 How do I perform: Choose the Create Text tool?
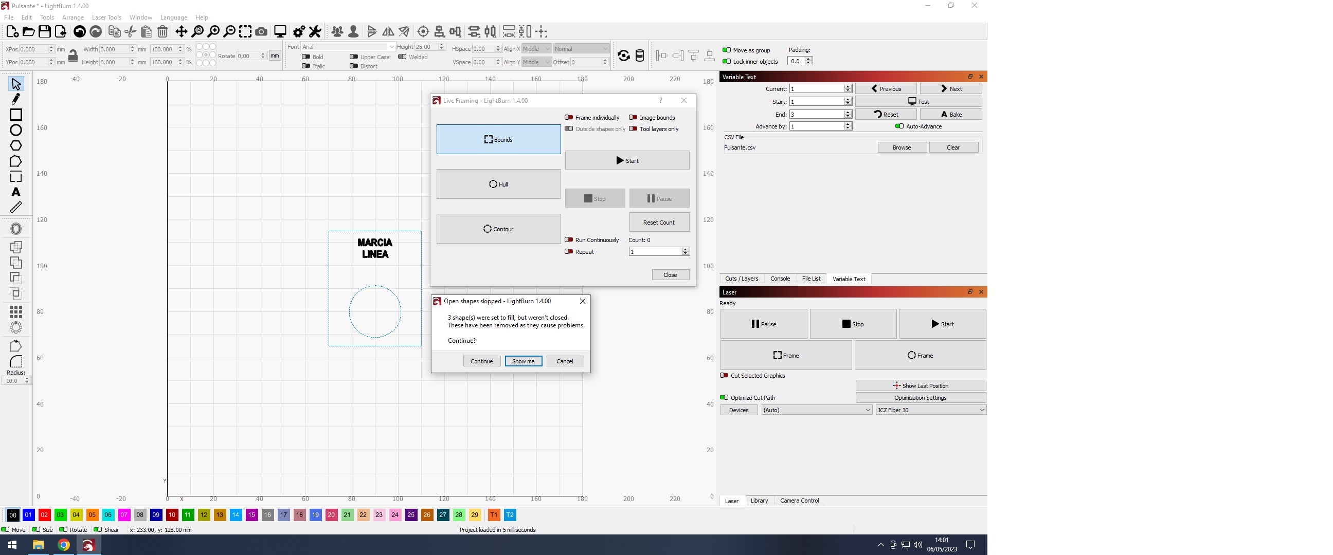(x=15, y=192)
